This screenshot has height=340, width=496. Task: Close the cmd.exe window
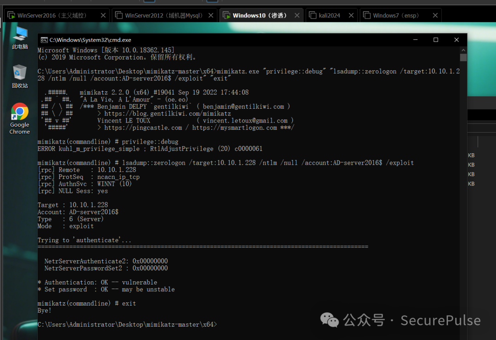click(x=457, y=40)
